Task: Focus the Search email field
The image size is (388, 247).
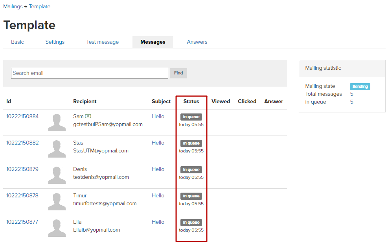Action: pos(90,73)
